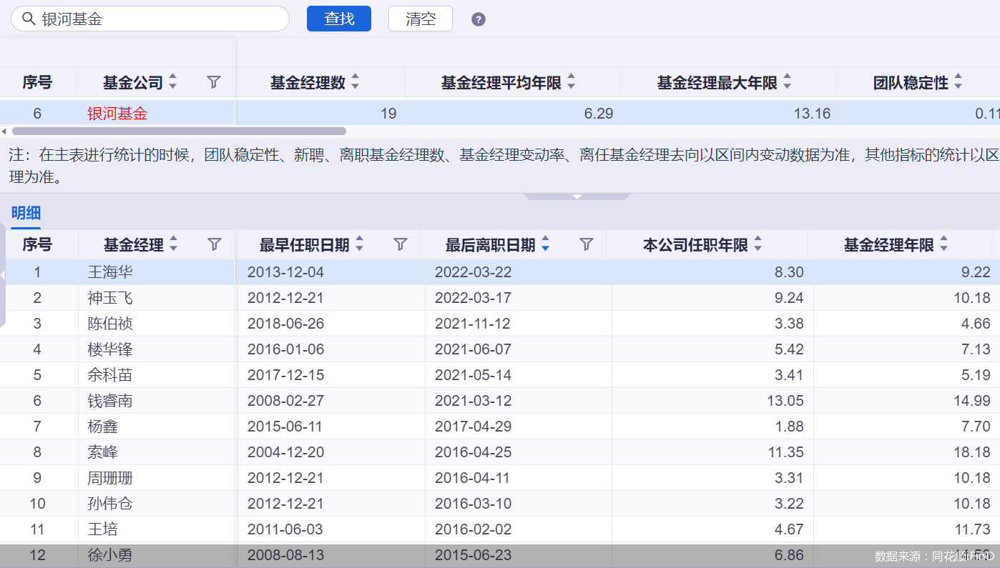1000x568 pixels.
Task: Click the magnifier icon in the search box
Action: pyautogui.click(x=27, y=19)
